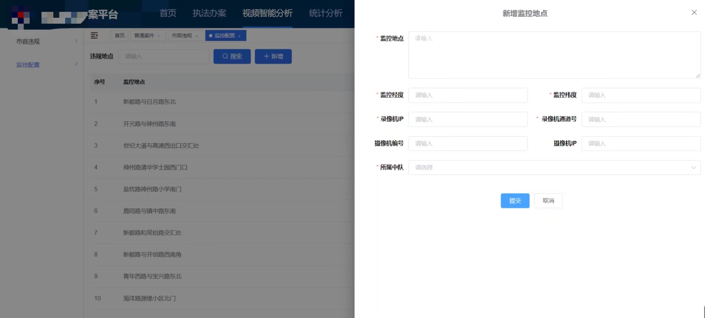705x318 pixels.
Task: Select row 新都路与开创路西南角
Action: [x=221, y=254]
